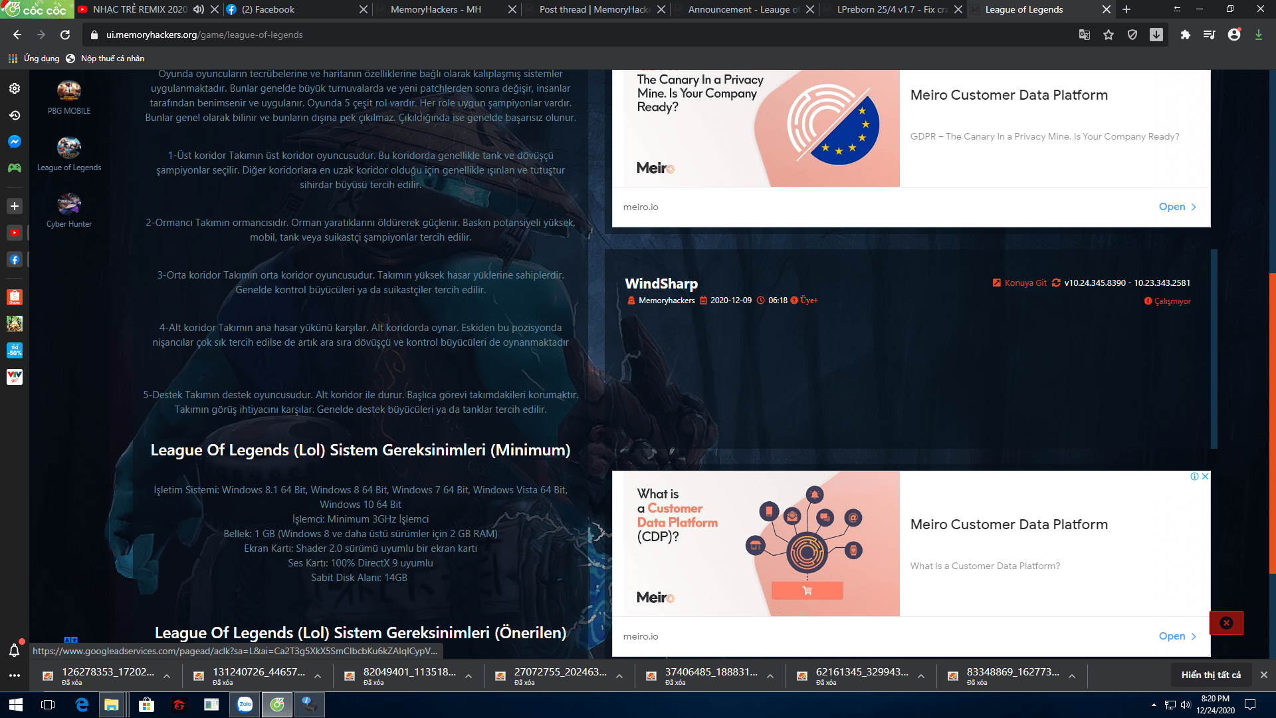Viewport: 1276px width, 718px height.
Task: Select Cyber Hunter game
Action: pos(69,211)
